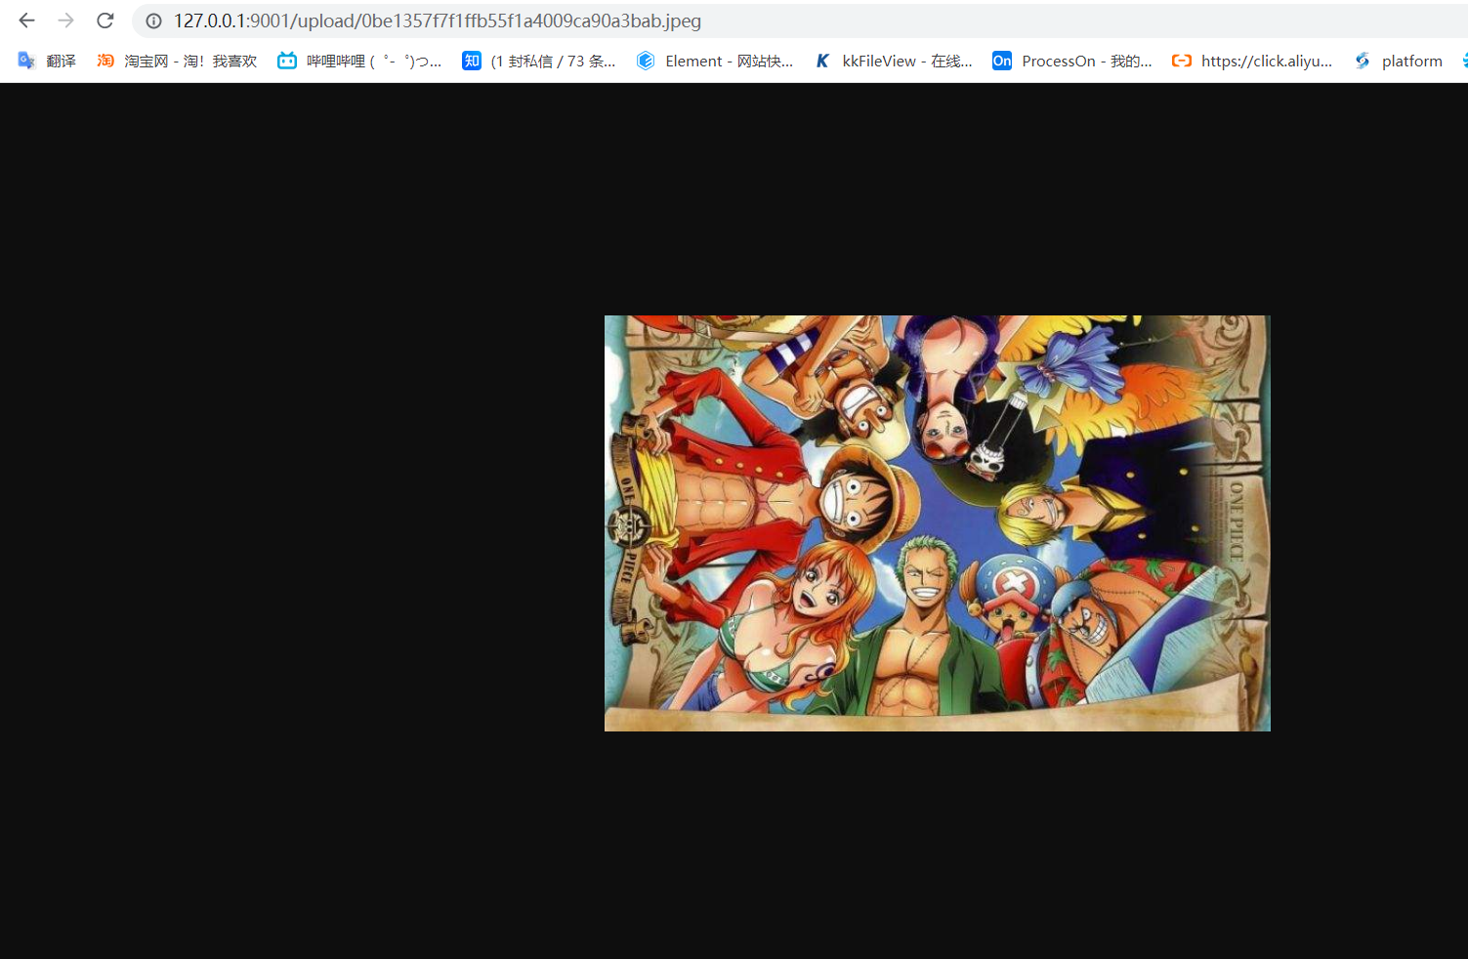Viewport: 1468px width, 959px height.
Task: Go back to the previous page
Action: click(26, 21)
